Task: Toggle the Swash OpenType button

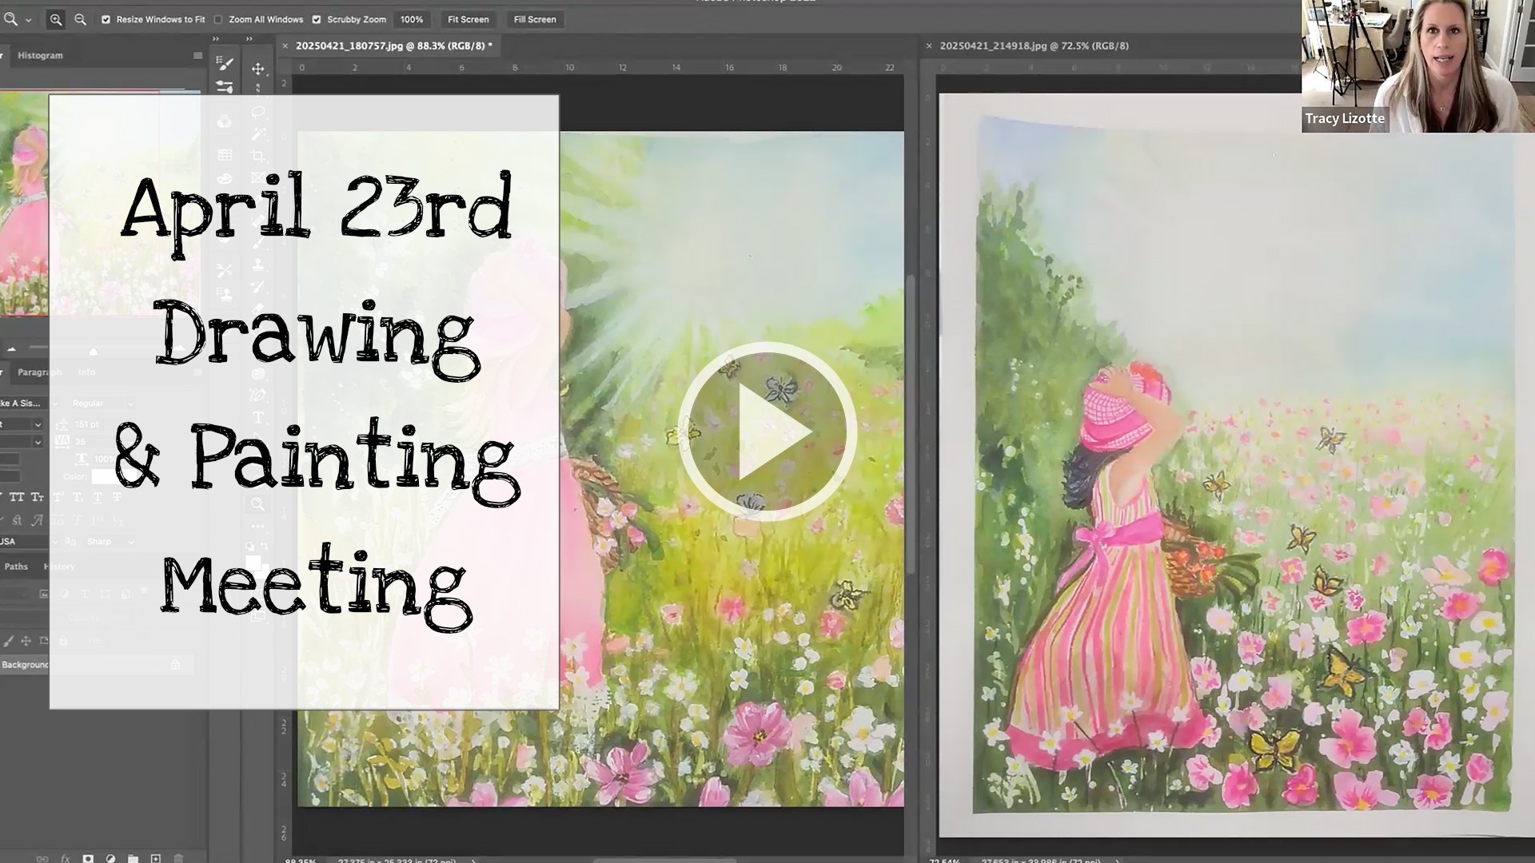Action: tap(37, 520)
